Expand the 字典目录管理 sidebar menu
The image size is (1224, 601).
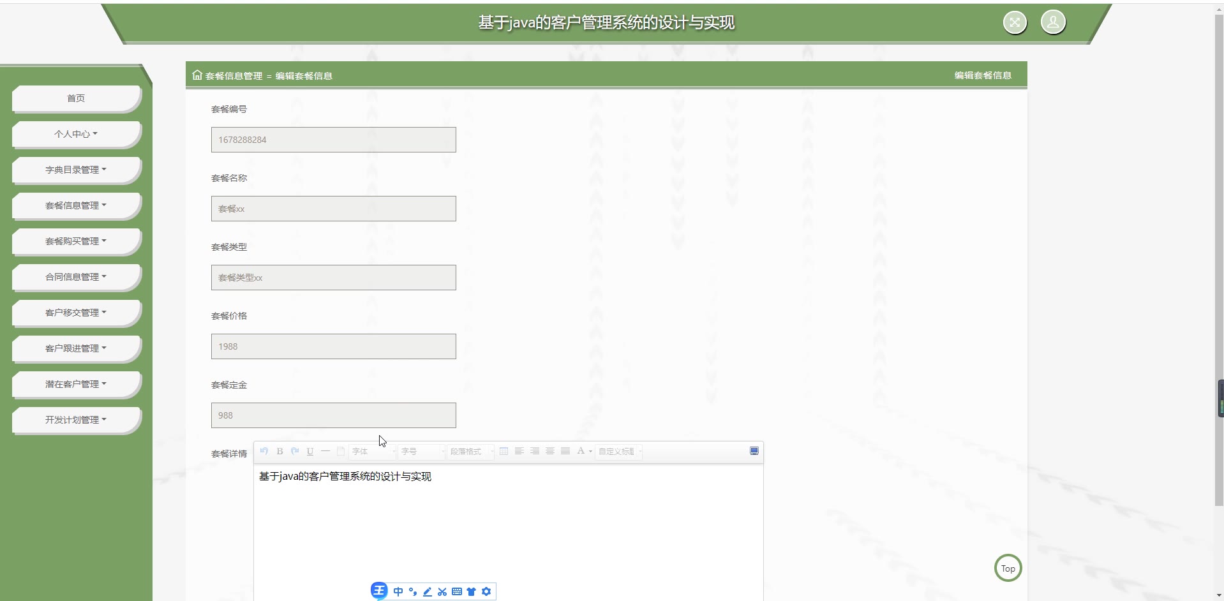(76, 170)
